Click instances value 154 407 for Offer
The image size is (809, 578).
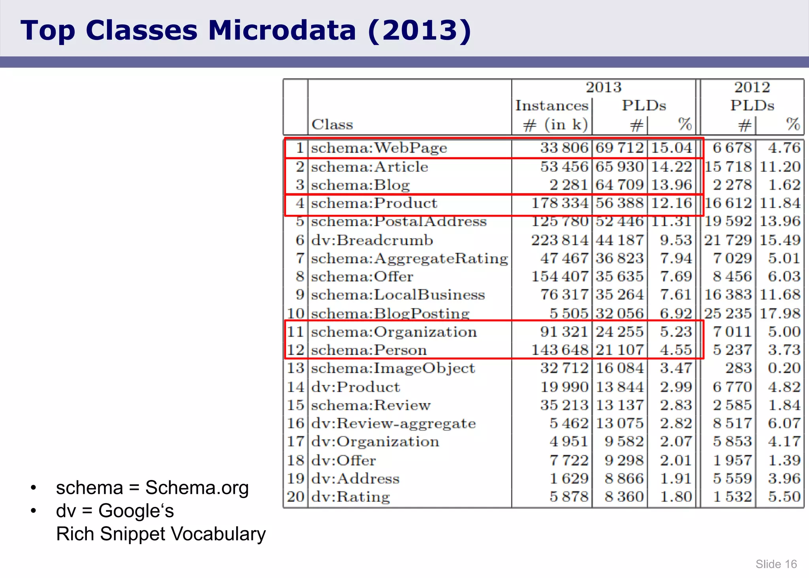(x=560, y=277)
